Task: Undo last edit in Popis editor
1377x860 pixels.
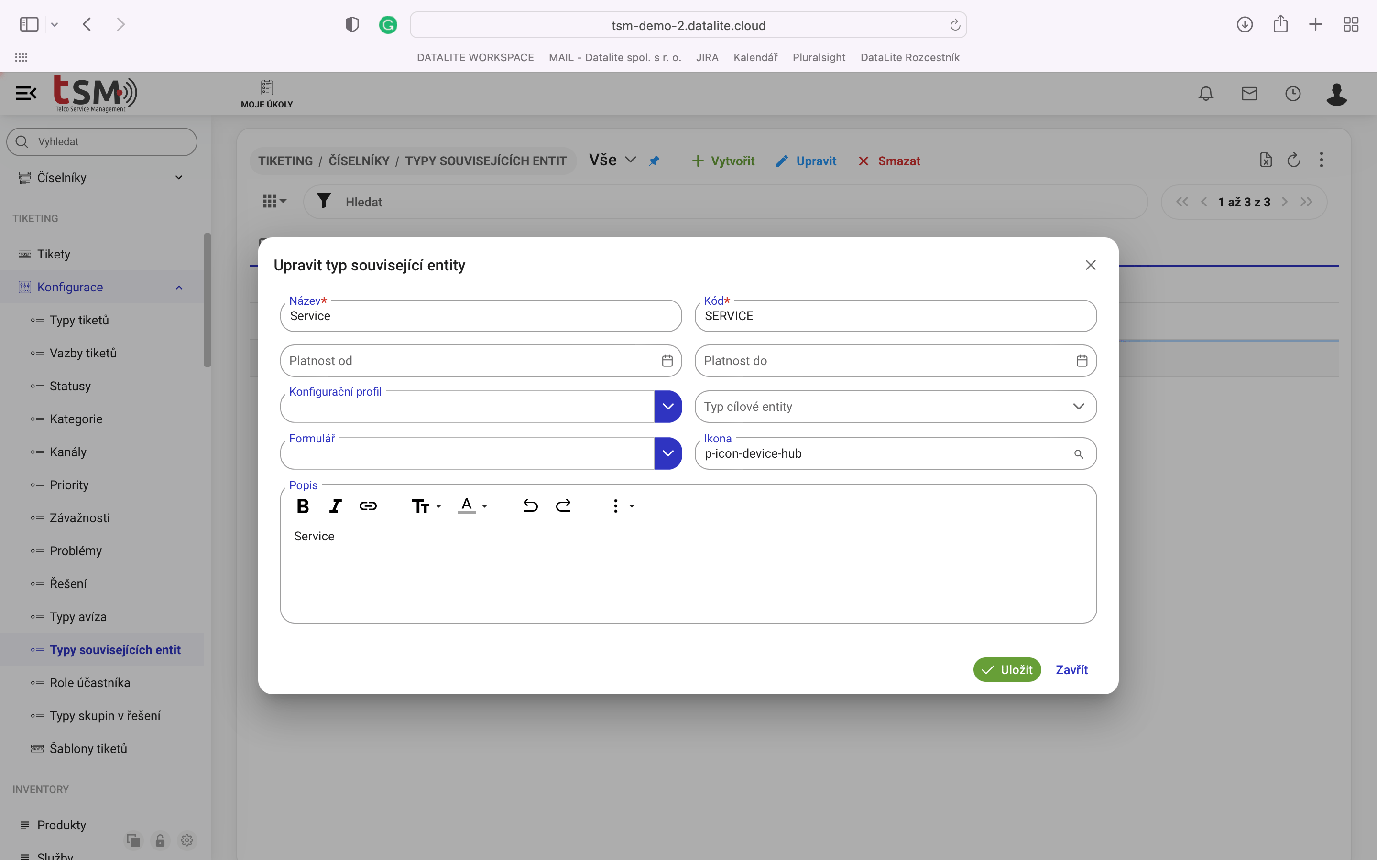Action: coord(530,505)
